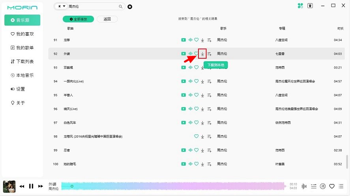Open 我的歌单 in sidebar
Viewport: 350px width, 196px height.
click(22, 48)
